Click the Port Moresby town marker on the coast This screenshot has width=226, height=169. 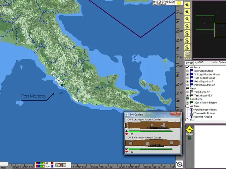[x=63, y=85]
